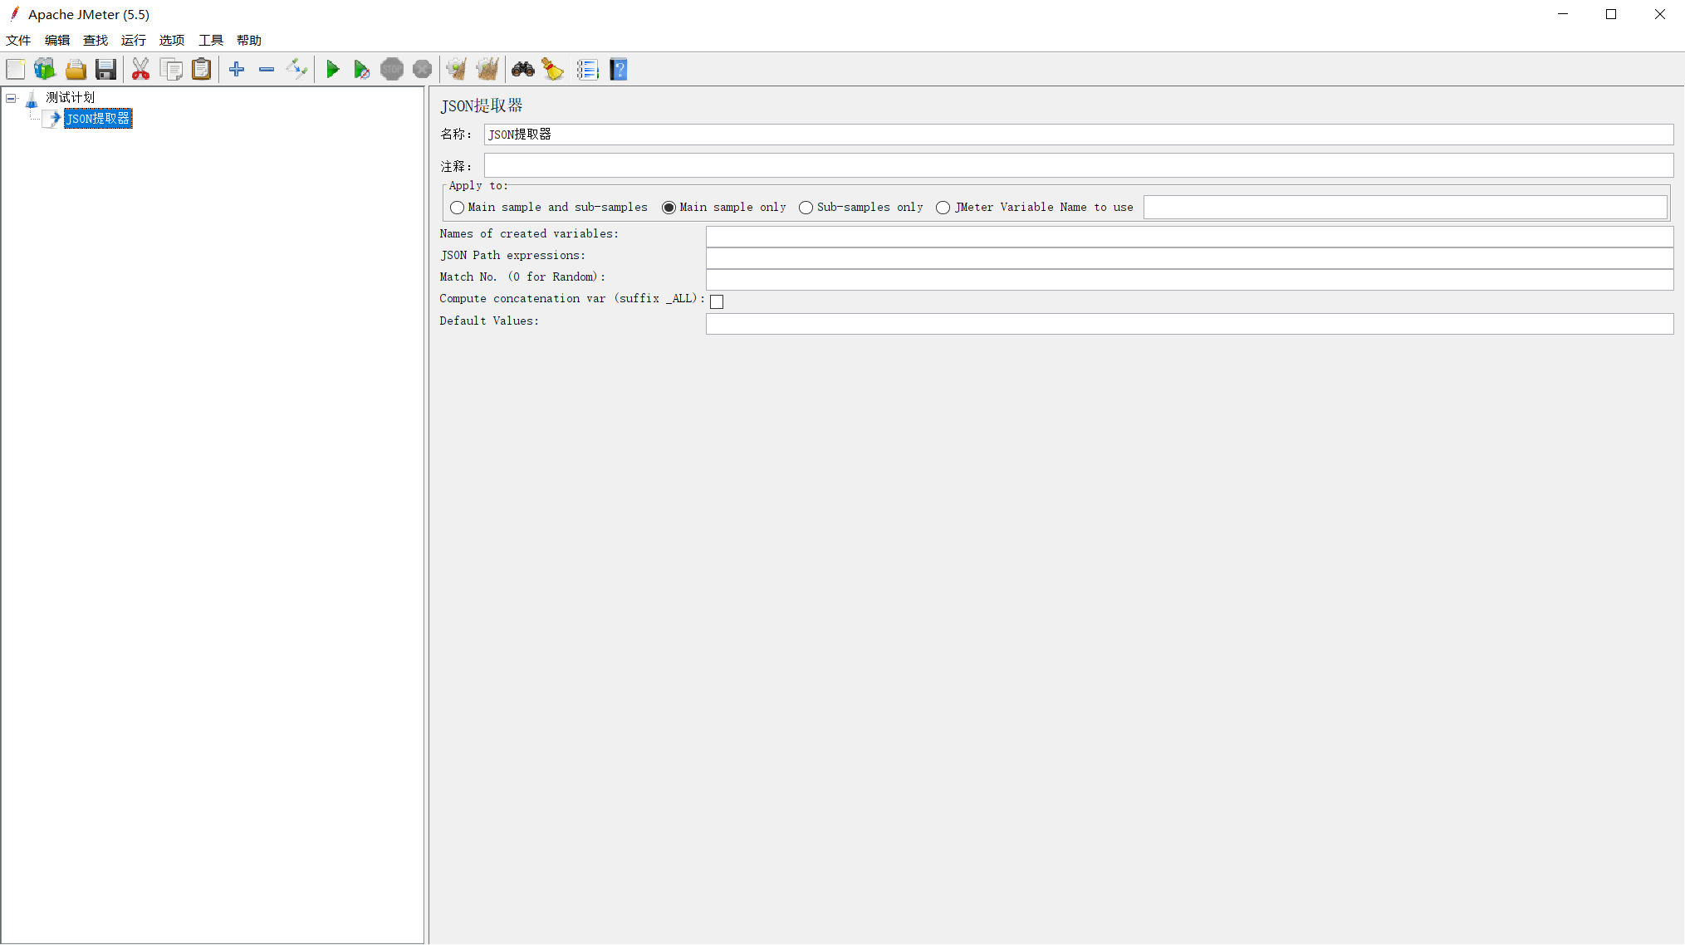Start the test run
This screenshot has width=1685, height=945.
pos(333,69)
